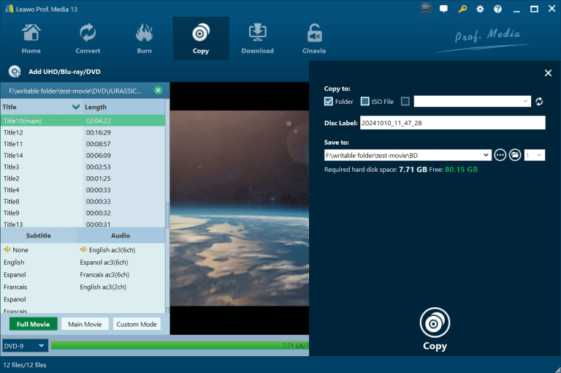
Task: Expand the Save to path dropdown
Action: [x=486, y=155]
